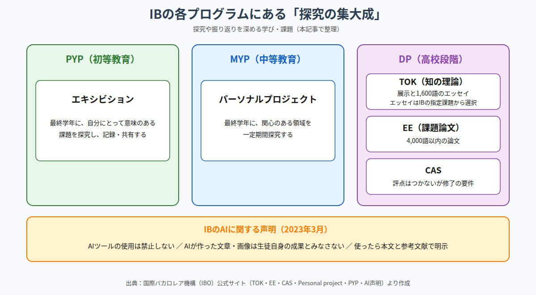Click the 'パーソナルプロジェクト' card title
This screenshot has width=536, height=295.
click(268, 99)
